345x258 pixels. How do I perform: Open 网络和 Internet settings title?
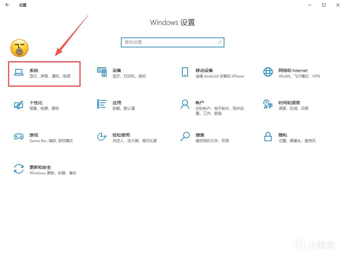point(293,70)
